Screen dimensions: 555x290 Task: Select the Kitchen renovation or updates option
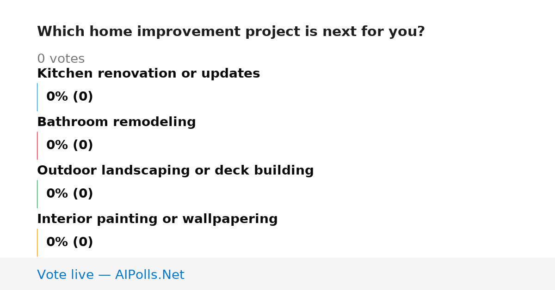pyautogui.click(x=148, y=73)
